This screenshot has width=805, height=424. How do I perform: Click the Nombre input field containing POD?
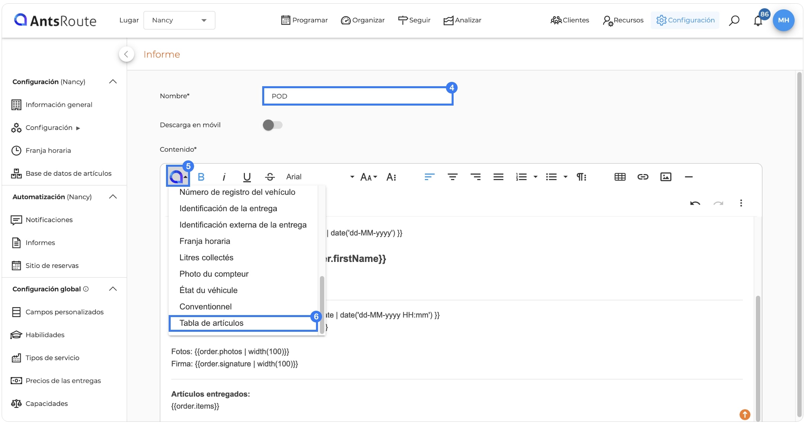(358, 96)
